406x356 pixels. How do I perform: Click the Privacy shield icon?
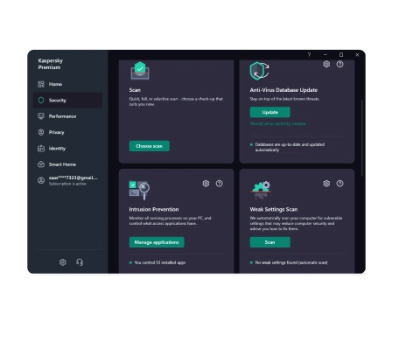pos(41,132)
